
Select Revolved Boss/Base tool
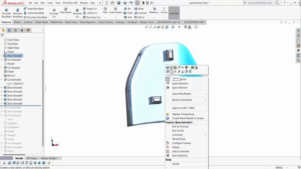pos(17,13)
